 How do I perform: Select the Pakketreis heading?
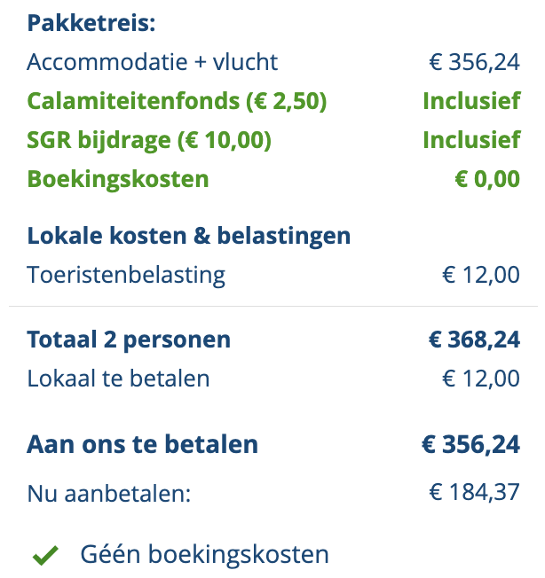[x=91, y=23]
